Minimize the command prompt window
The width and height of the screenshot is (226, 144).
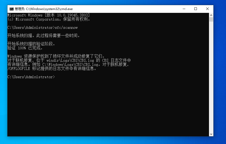pyautogui.click(x=184, y=9)
